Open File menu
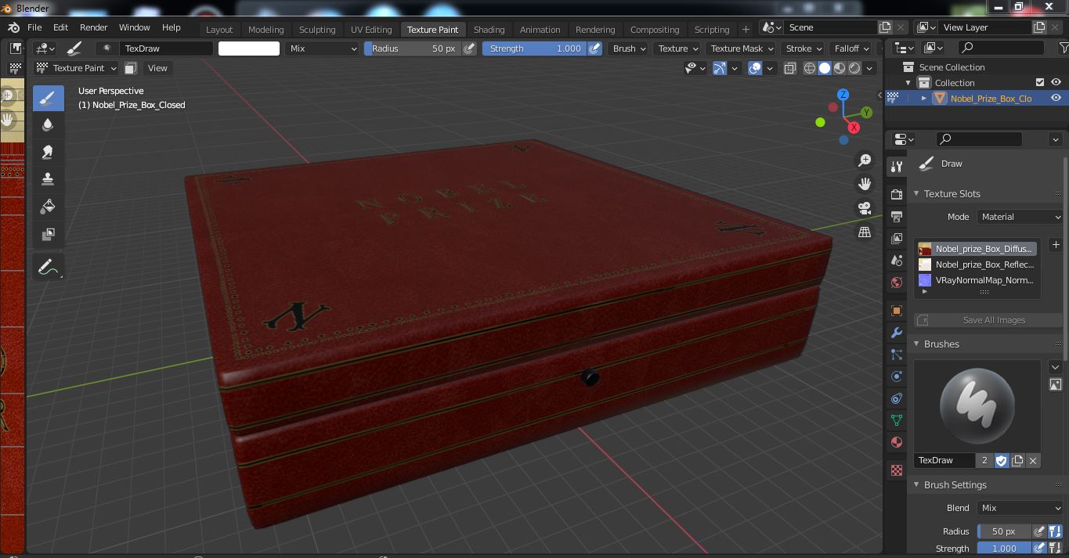 click(x=34, y=27)
